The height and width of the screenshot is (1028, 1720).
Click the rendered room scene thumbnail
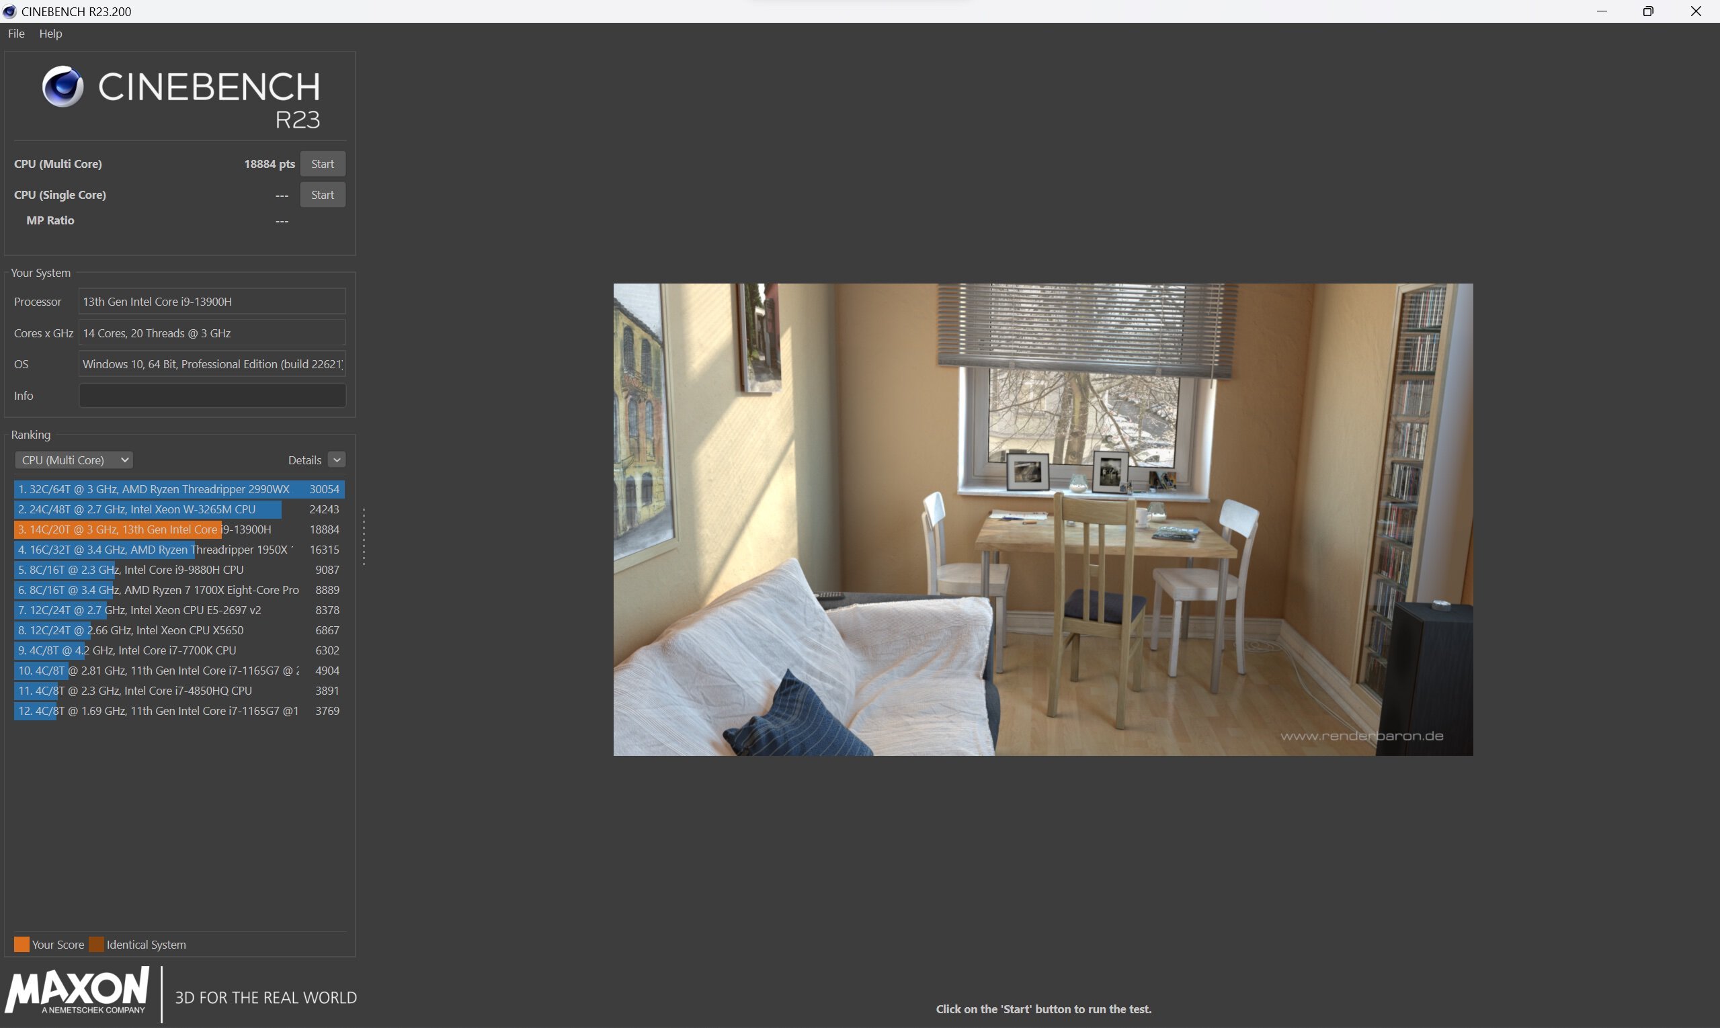pyautogui.click(x=1043, y=519)
